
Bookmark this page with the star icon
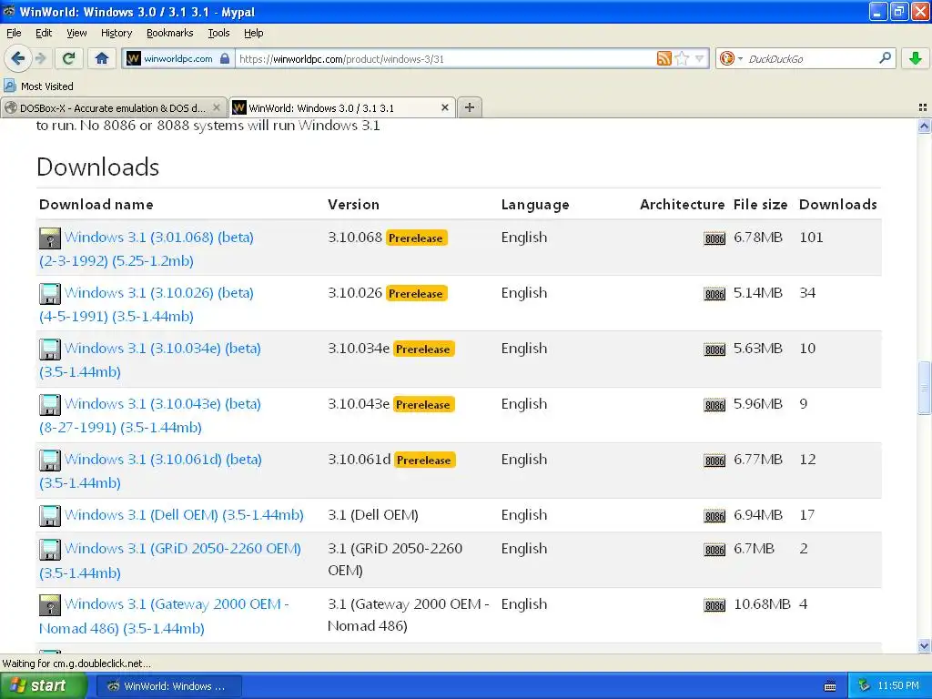point(682,58)
